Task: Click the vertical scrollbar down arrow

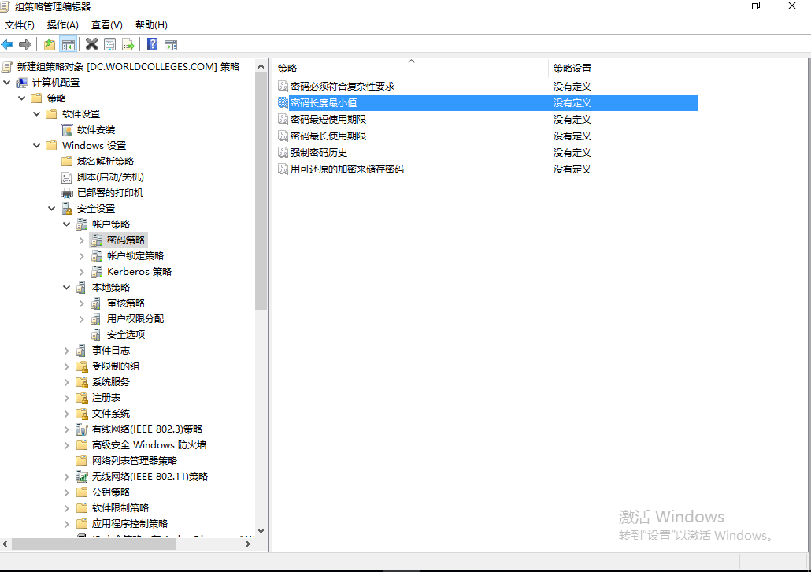Action: click(x=261, y=533)
